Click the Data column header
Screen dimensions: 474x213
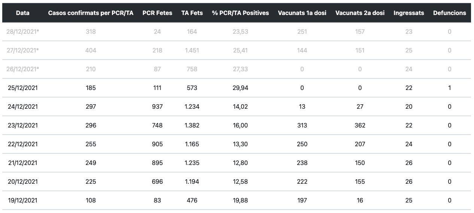22,13
